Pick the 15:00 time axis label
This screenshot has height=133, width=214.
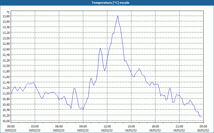pyautogui.click(x=131, y=127)
